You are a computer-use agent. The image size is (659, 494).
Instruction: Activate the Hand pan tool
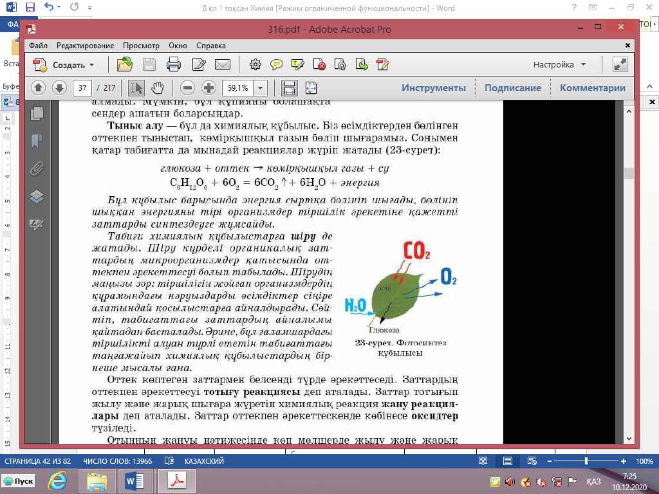(157, 88)
